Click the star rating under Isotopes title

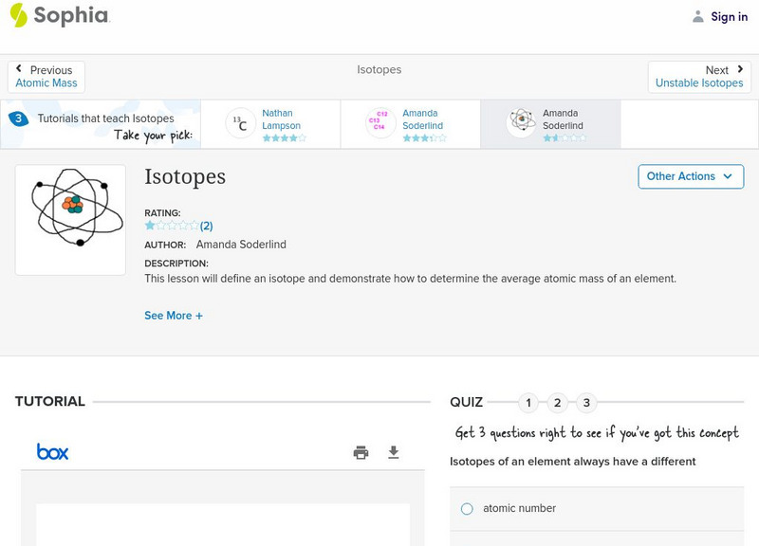(x=172, y=226)
